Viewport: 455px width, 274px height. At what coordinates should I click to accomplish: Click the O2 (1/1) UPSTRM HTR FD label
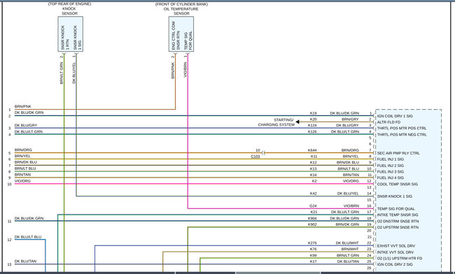(399, 259)
